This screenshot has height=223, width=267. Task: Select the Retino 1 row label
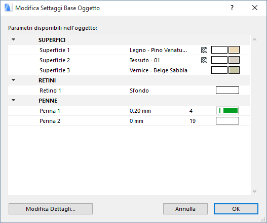coord(50,91)
